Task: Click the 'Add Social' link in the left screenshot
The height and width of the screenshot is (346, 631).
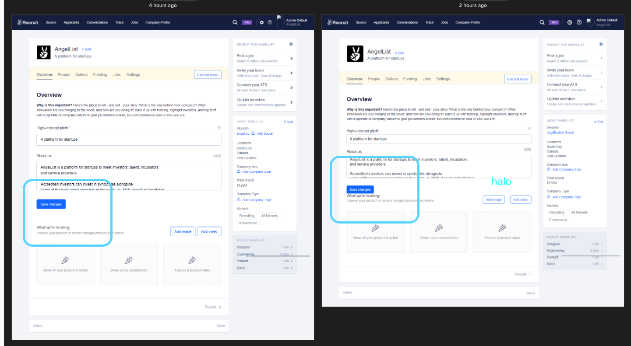Action: (264, 133)
